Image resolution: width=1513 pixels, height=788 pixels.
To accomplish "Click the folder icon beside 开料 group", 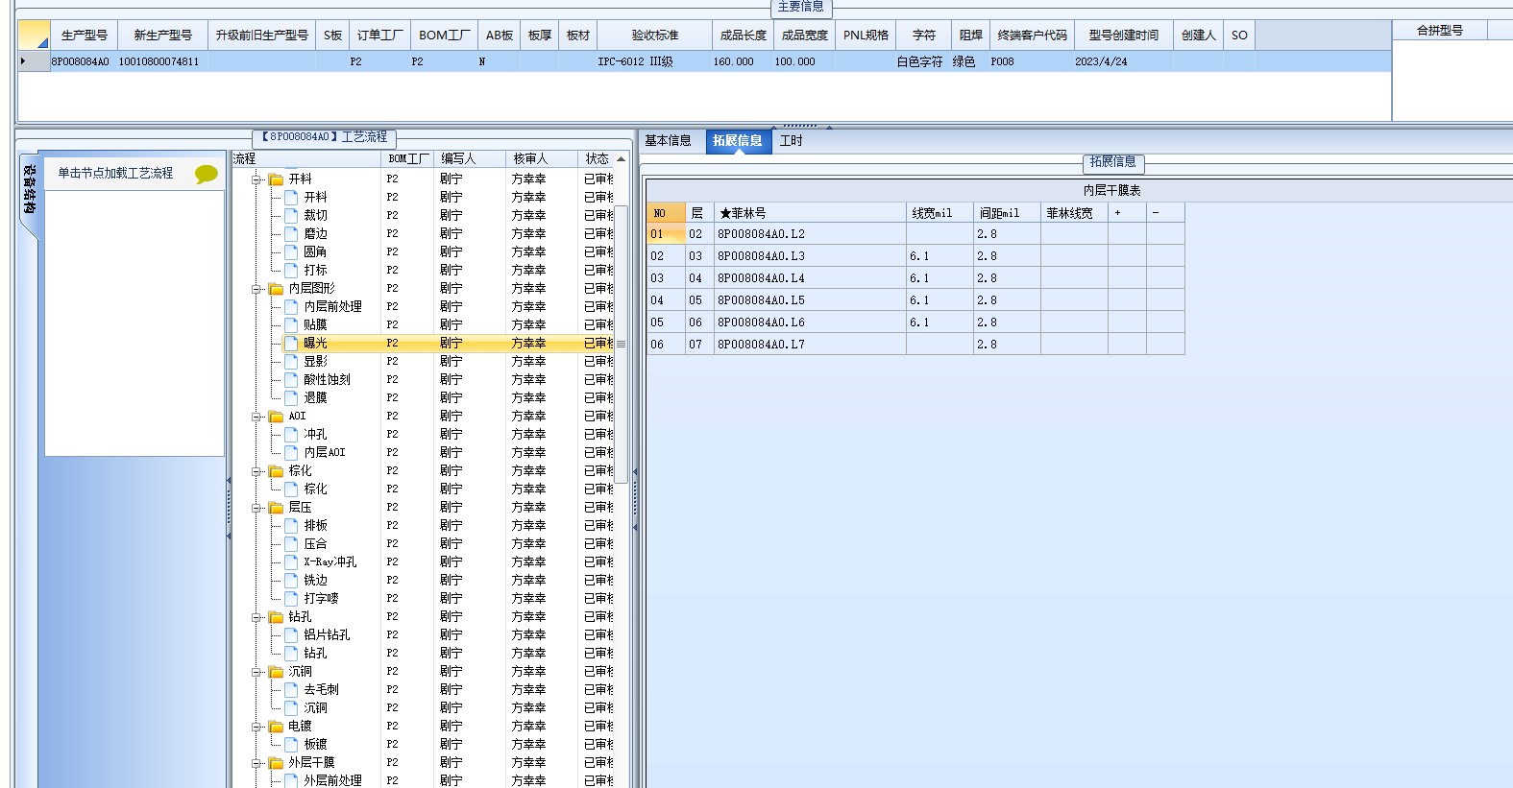I will coord(276,179).
